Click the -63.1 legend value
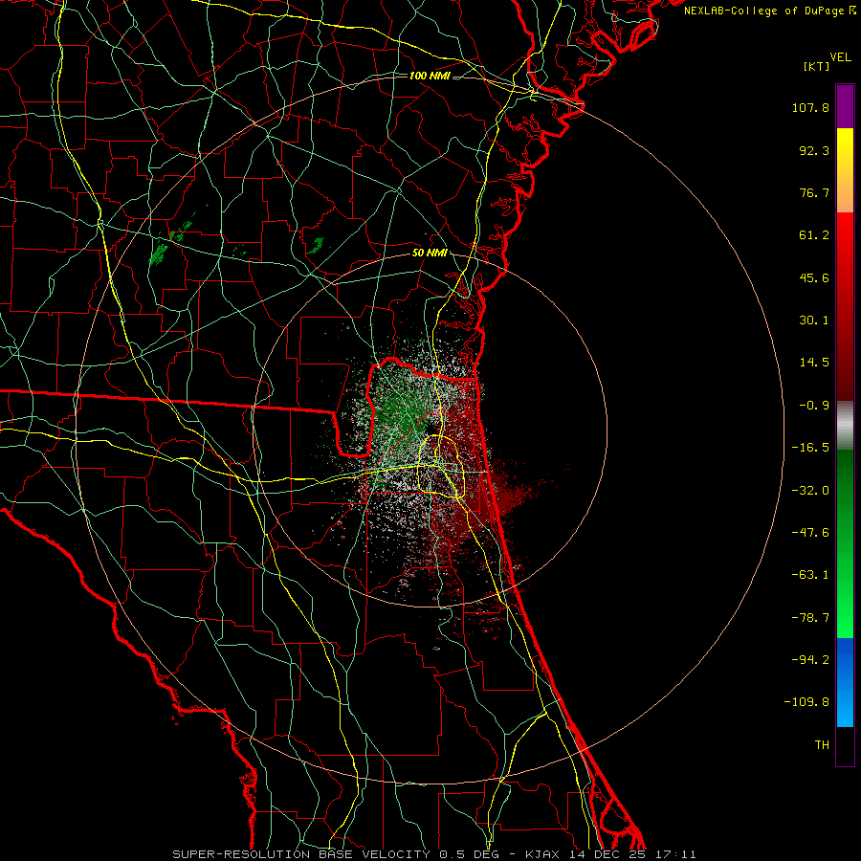 click(810, 575)
